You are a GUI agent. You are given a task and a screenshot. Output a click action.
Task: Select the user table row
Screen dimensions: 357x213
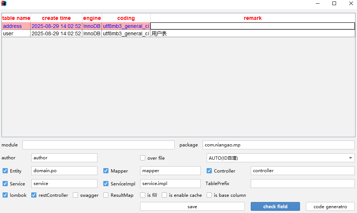click(x=178, y=33)
